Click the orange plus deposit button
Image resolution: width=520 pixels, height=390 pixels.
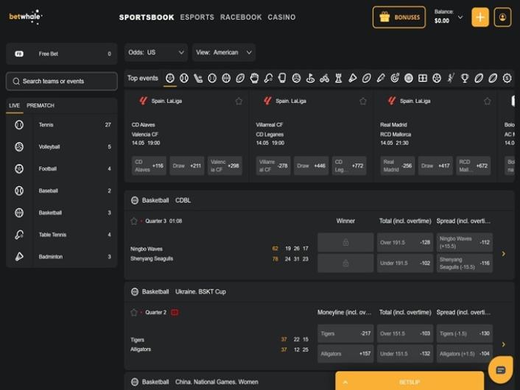click(480, 17)
